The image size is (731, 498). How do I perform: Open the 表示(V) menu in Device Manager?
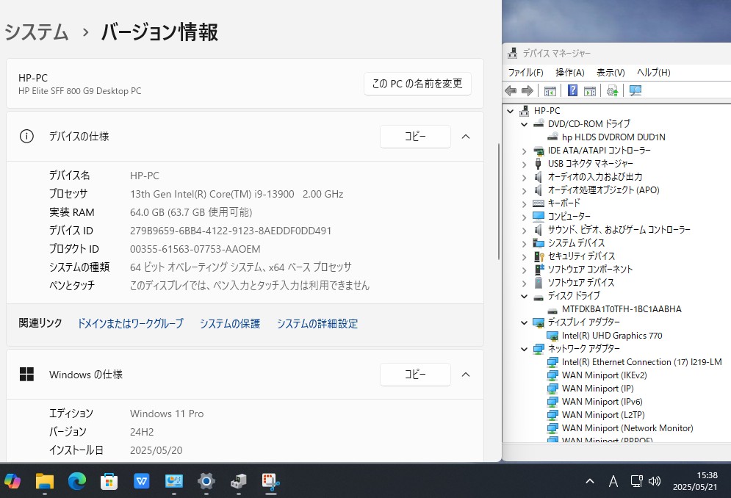pyautogui.click(x=611, y=72)
